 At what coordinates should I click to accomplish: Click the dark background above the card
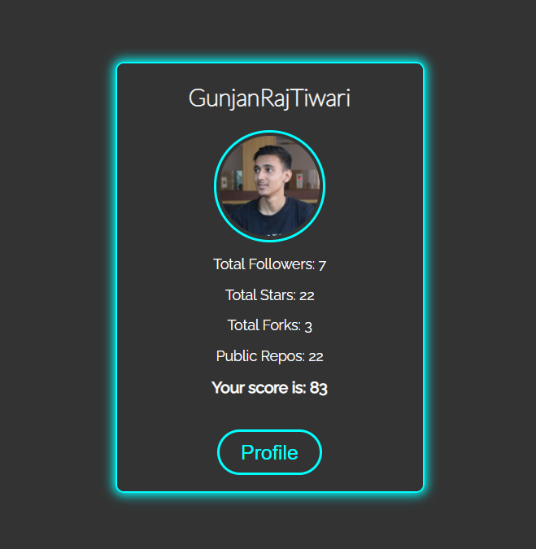[x=268, y=26]
